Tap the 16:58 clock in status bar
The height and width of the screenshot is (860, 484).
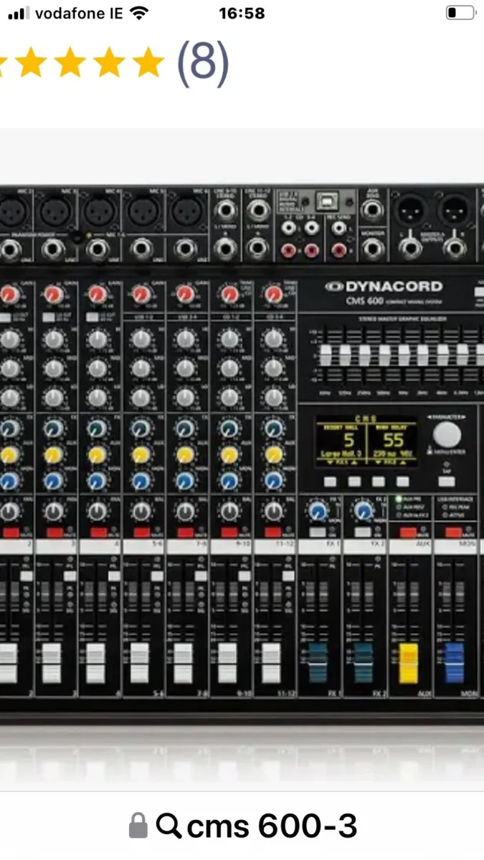(243, 13)
